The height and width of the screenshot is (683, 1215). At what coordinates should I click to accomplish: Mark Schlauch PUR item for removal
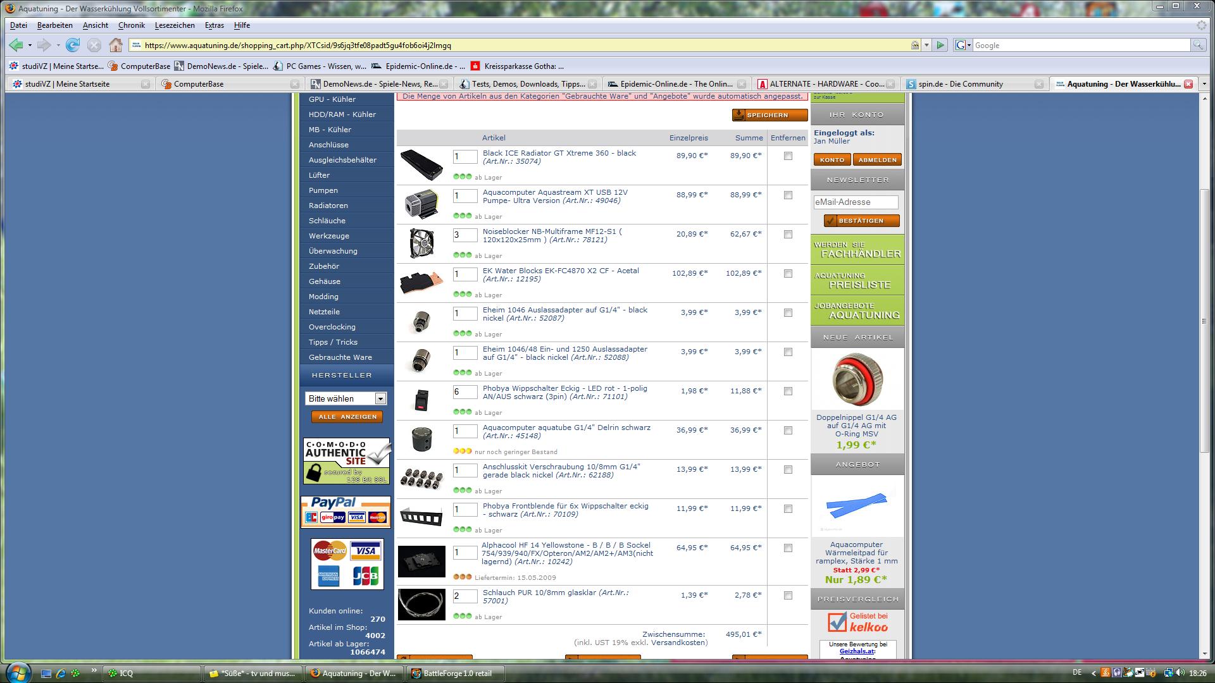coord(788,596)
